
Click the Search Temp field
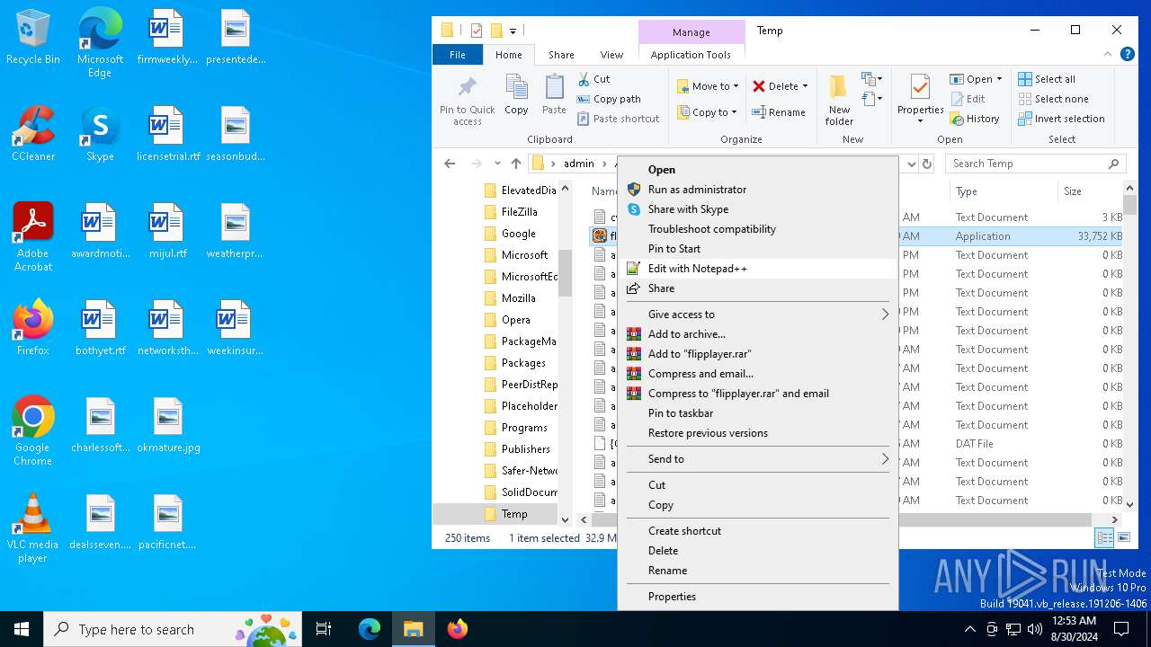tap(1034, 164)
